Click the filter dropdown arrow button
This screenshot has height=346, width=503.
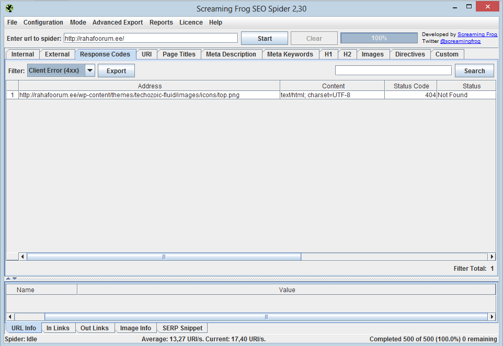coord(90,71)
